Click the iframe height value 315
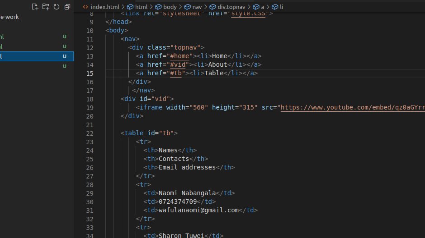 click(248, 108)
